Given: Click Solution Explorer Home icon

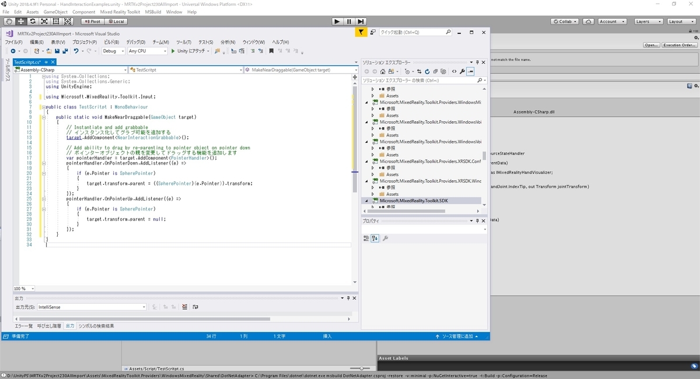Looking at the screenshot, I should pos(383,72).
